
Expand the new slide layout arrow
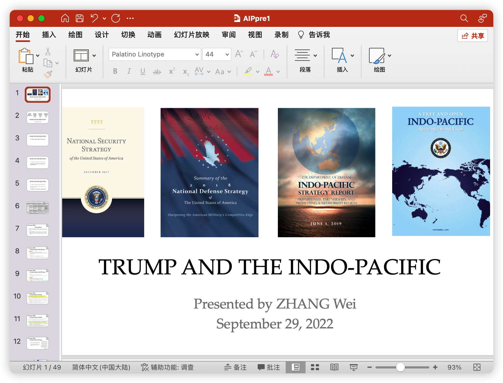tap(94, 56)
